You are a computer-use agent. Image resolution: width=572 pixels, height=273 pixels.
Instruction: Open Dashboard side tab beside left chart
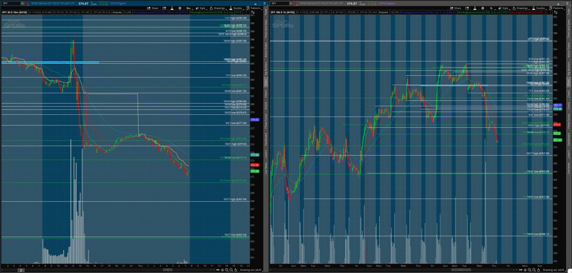pos(266,139)
